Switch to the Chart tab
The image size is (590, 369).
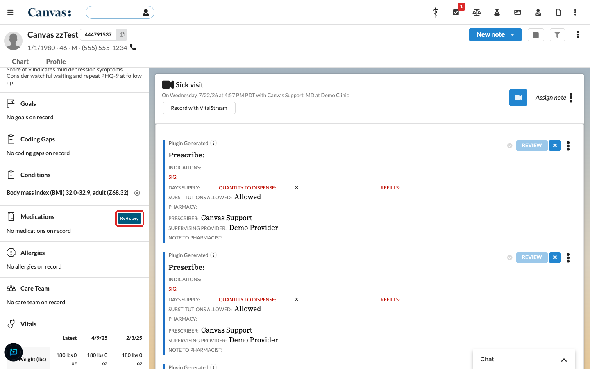click(20, 61)
